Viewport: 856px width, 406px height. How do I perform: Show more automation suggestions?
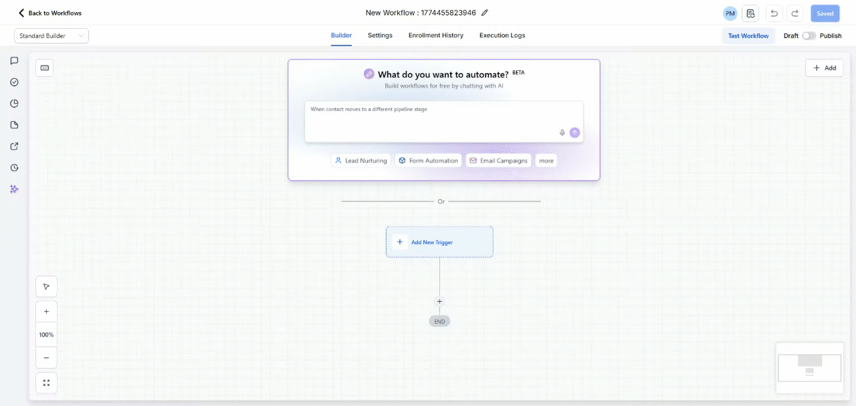(546, 161)
